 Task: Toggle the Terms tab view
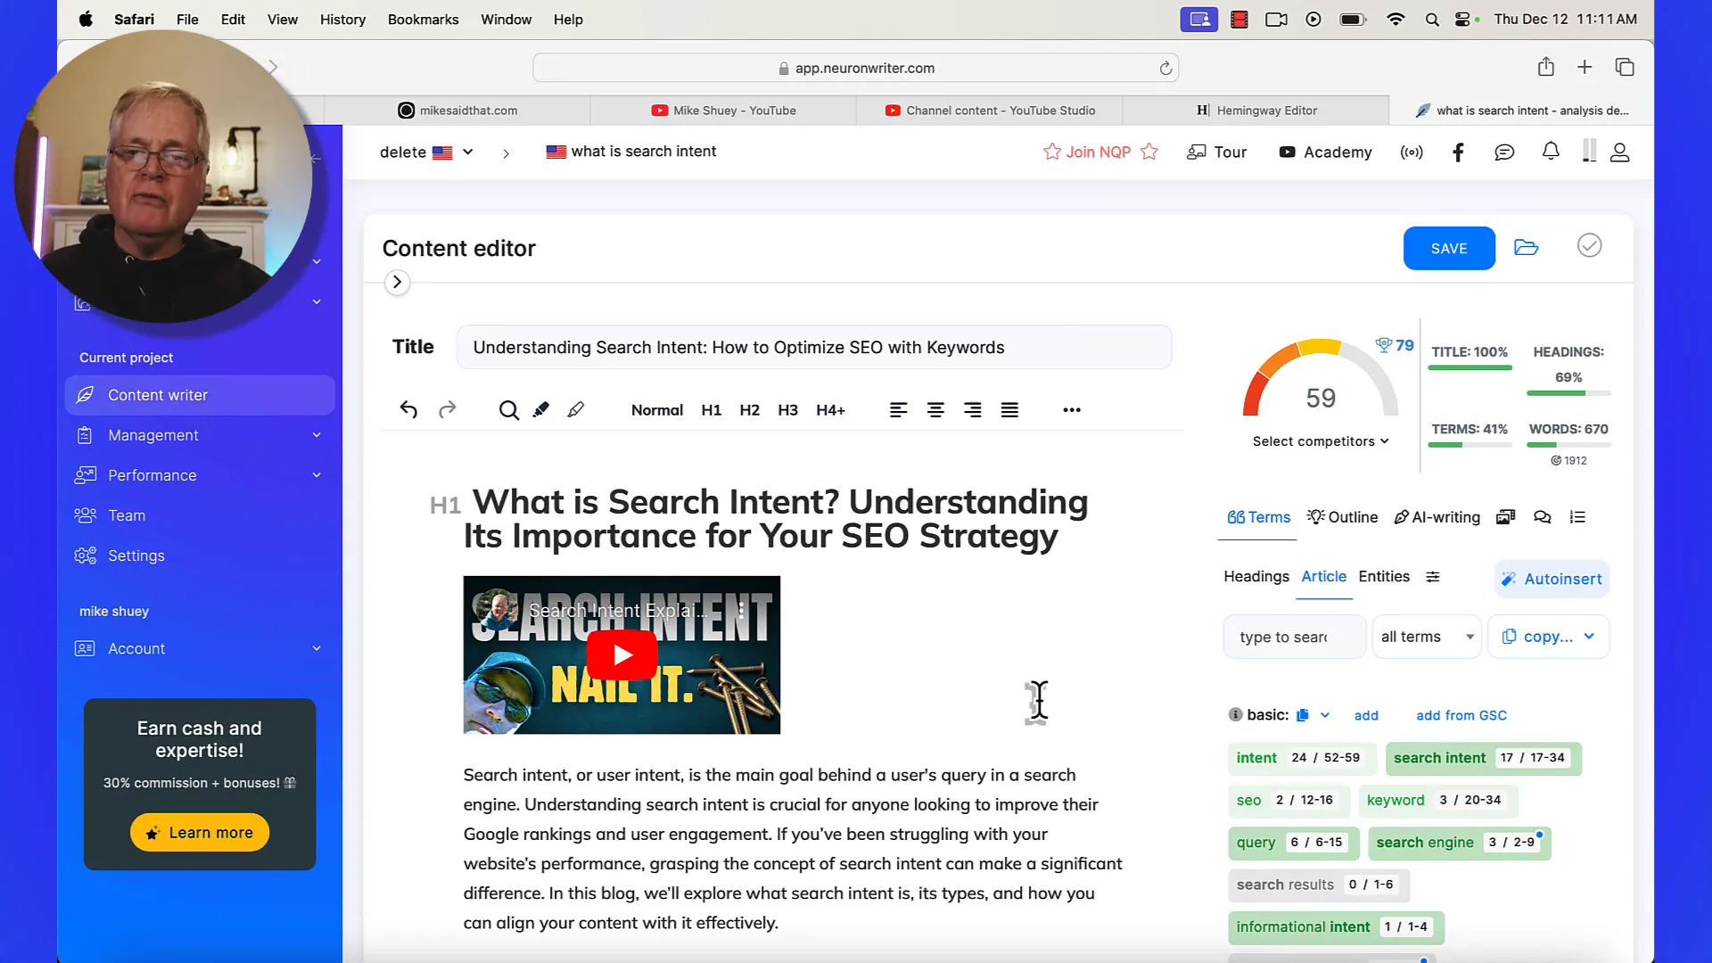pos(1259,517)
